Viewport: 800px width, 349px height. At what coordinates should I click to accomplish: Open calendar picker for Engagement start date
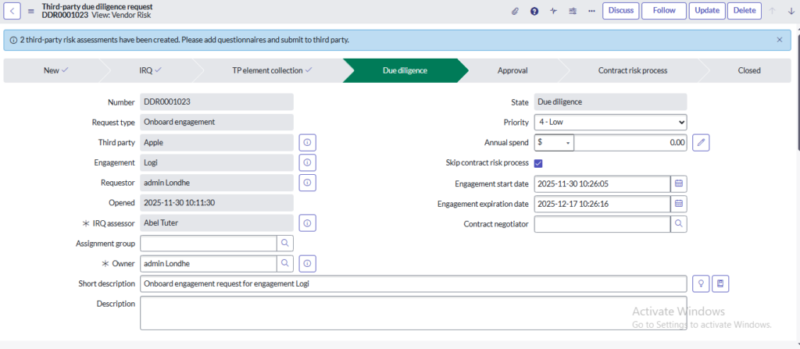[x=679, y=183]
